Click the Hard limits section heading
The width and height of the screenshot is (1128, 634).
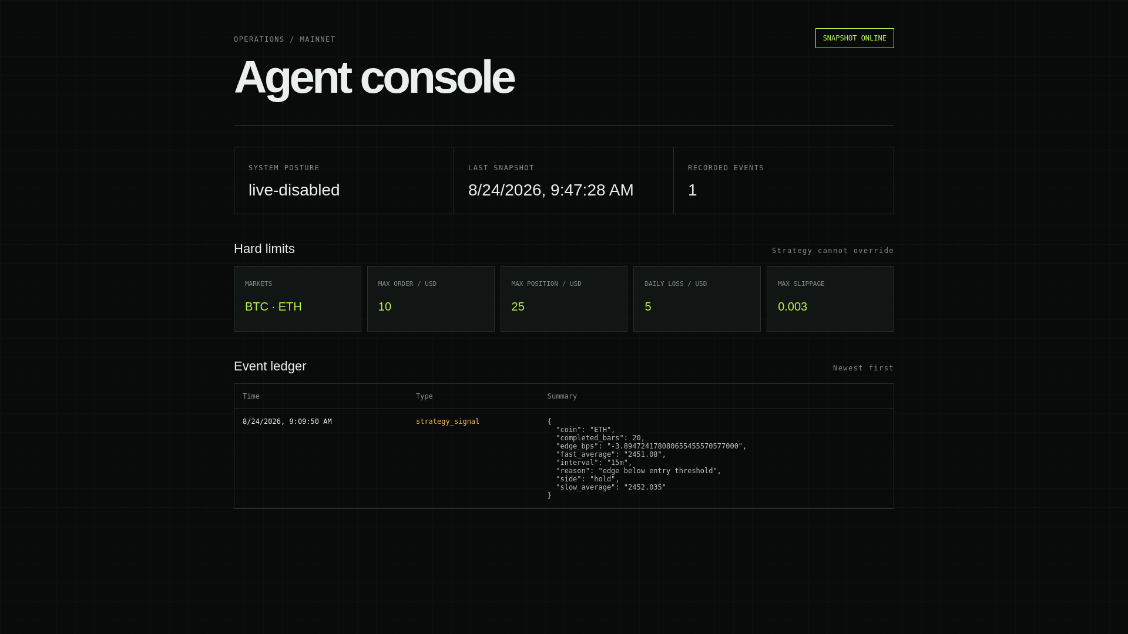[264, 249]
